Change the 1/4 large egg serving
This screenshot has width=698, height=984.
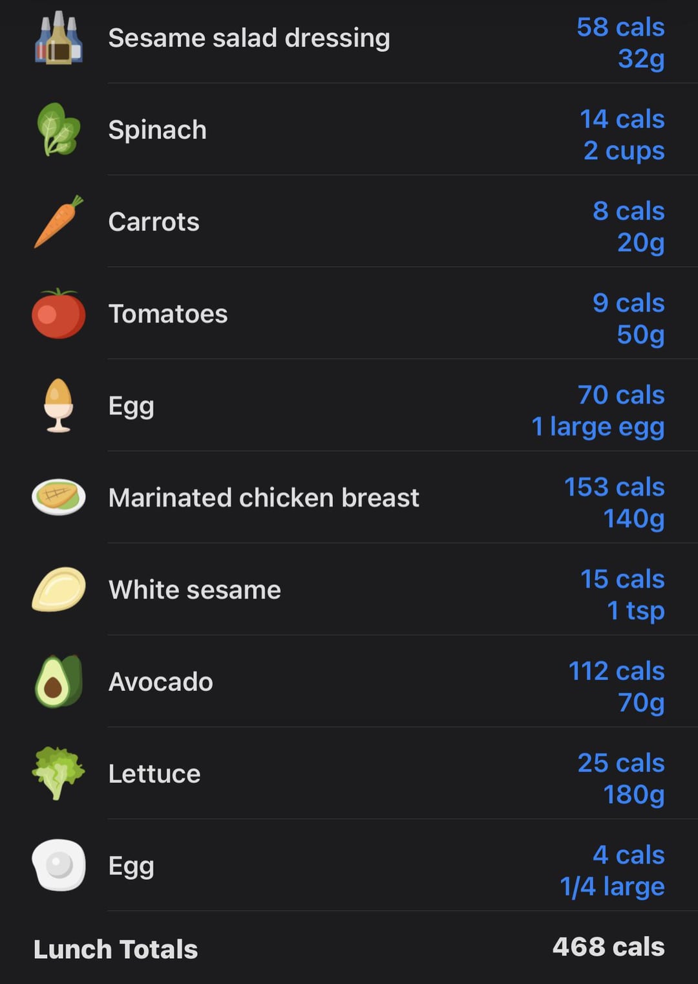612,886
